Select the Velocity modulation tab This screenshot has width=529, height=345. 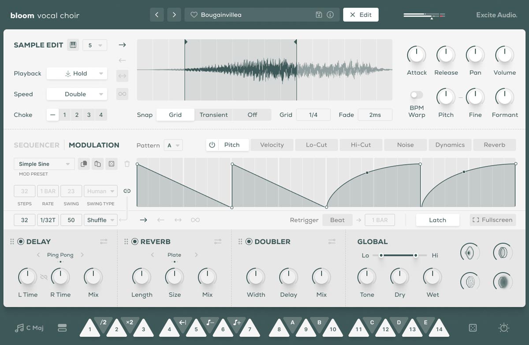(272, 144)
